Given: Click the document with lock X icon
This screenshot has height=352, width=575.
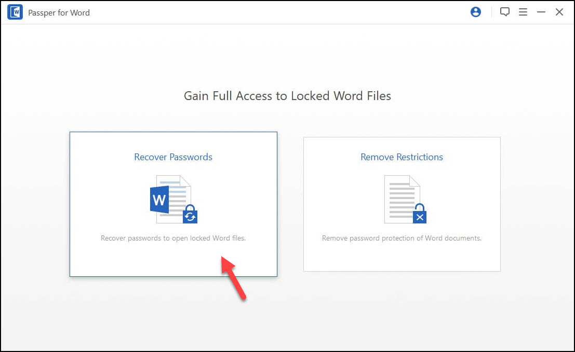Looking at the screenshot, I should click(x=405, y=200).
